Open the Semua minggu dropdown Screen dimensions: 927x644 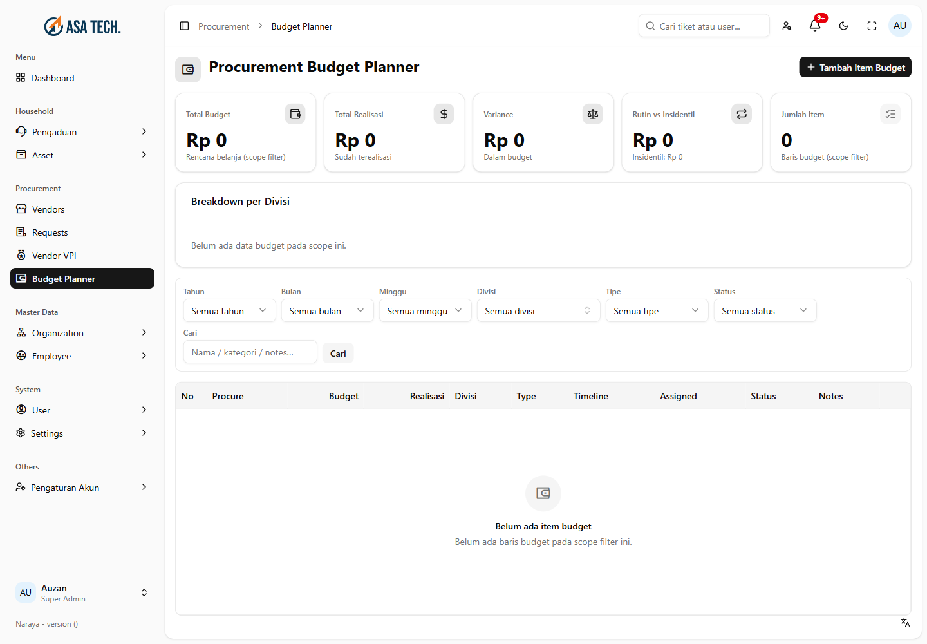425,311
